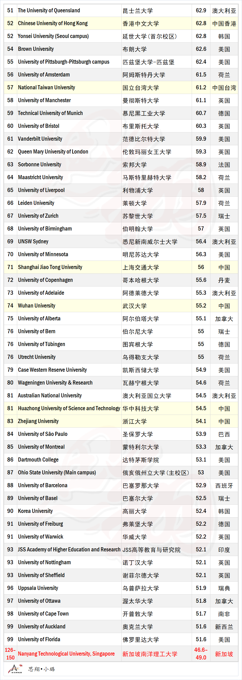Click "Korea University"
The image size is (242, 680).
35,511
